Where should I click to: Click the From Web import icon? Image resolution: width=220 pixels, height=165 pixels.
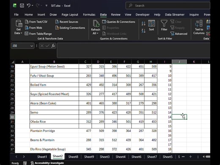[x=27, y=27]
